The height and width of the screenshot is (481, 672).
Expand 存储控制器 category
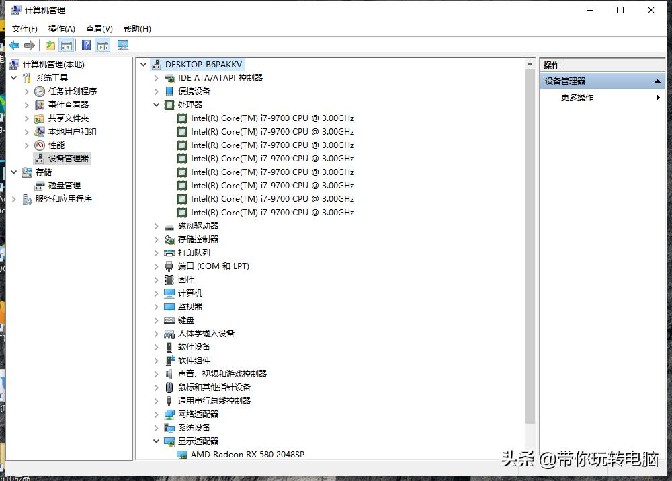click(157, 239)
